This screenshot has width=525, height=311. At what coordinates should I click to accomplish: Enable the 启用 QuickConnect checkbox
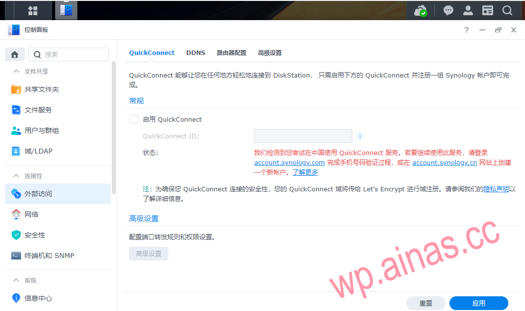click(134, 119)
